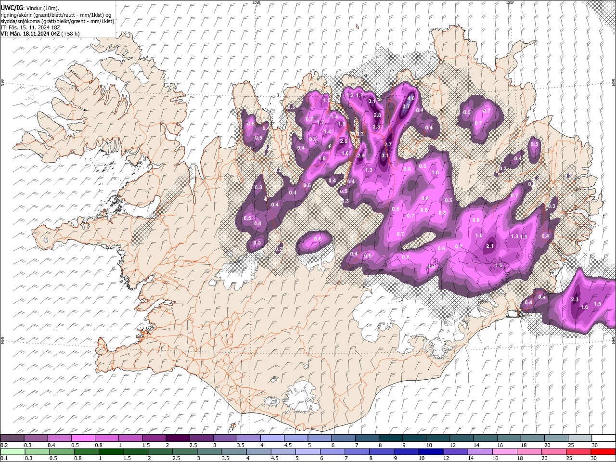616x462 pixels.
Task: Click the lower scale bright red swatch above 30
Action: coord(603,451)
